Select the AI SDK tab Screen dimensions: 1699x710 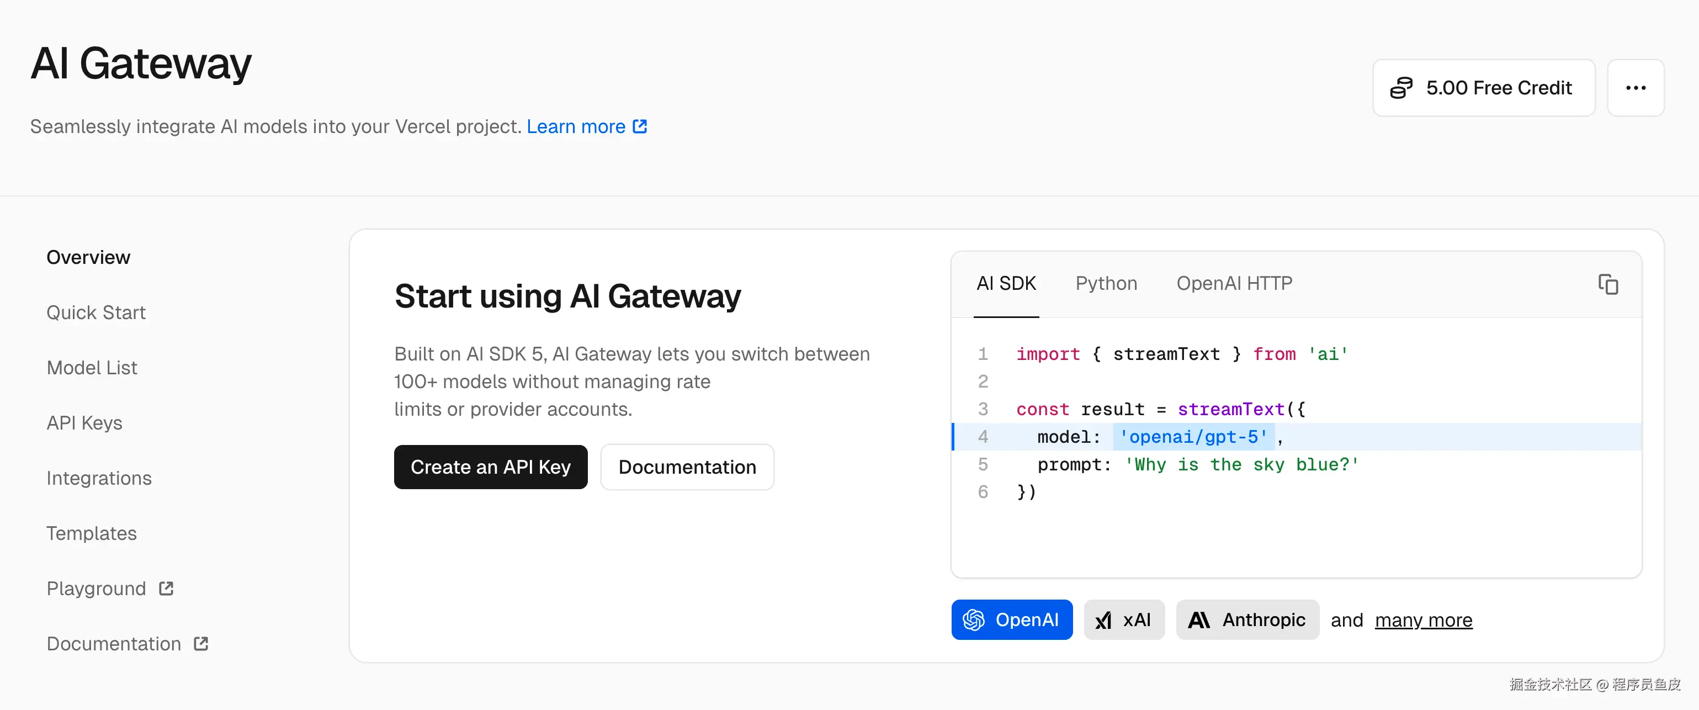[1006, 283]
